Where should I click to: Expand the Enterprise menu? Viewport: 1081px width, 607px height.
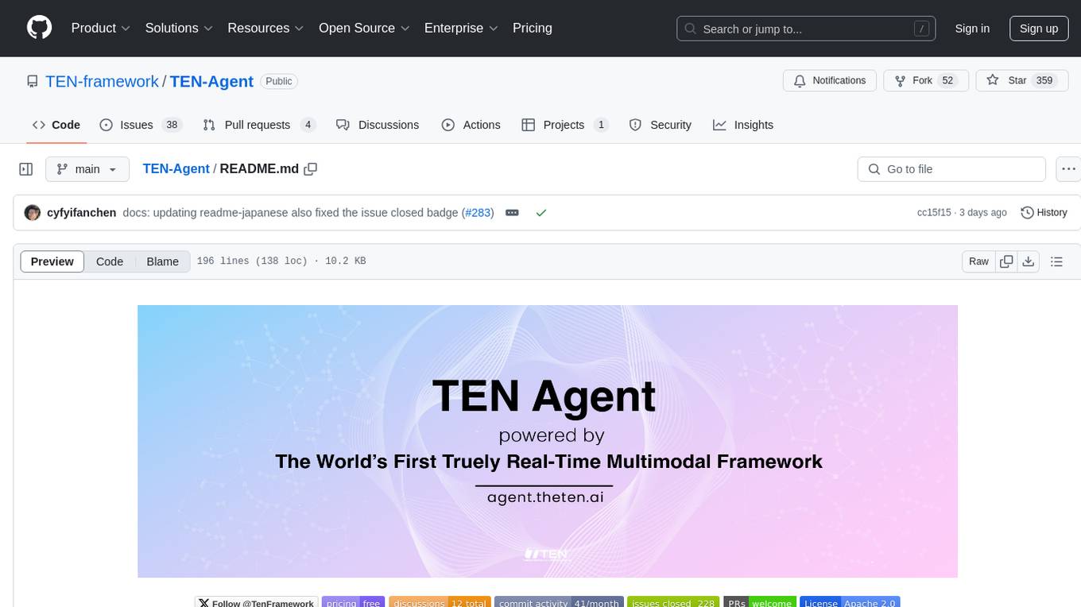click(x=461, y=28)
